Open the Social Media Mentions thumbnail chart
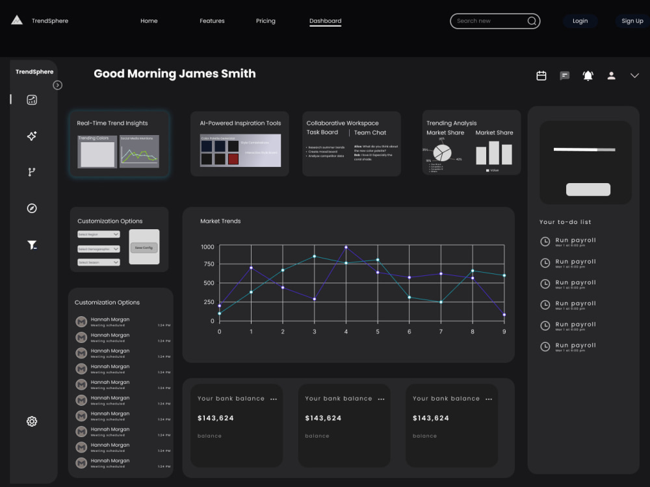Image resolution: width=650 pixels, height=487 pixels. pyautogui.click(x=139, y=151)
